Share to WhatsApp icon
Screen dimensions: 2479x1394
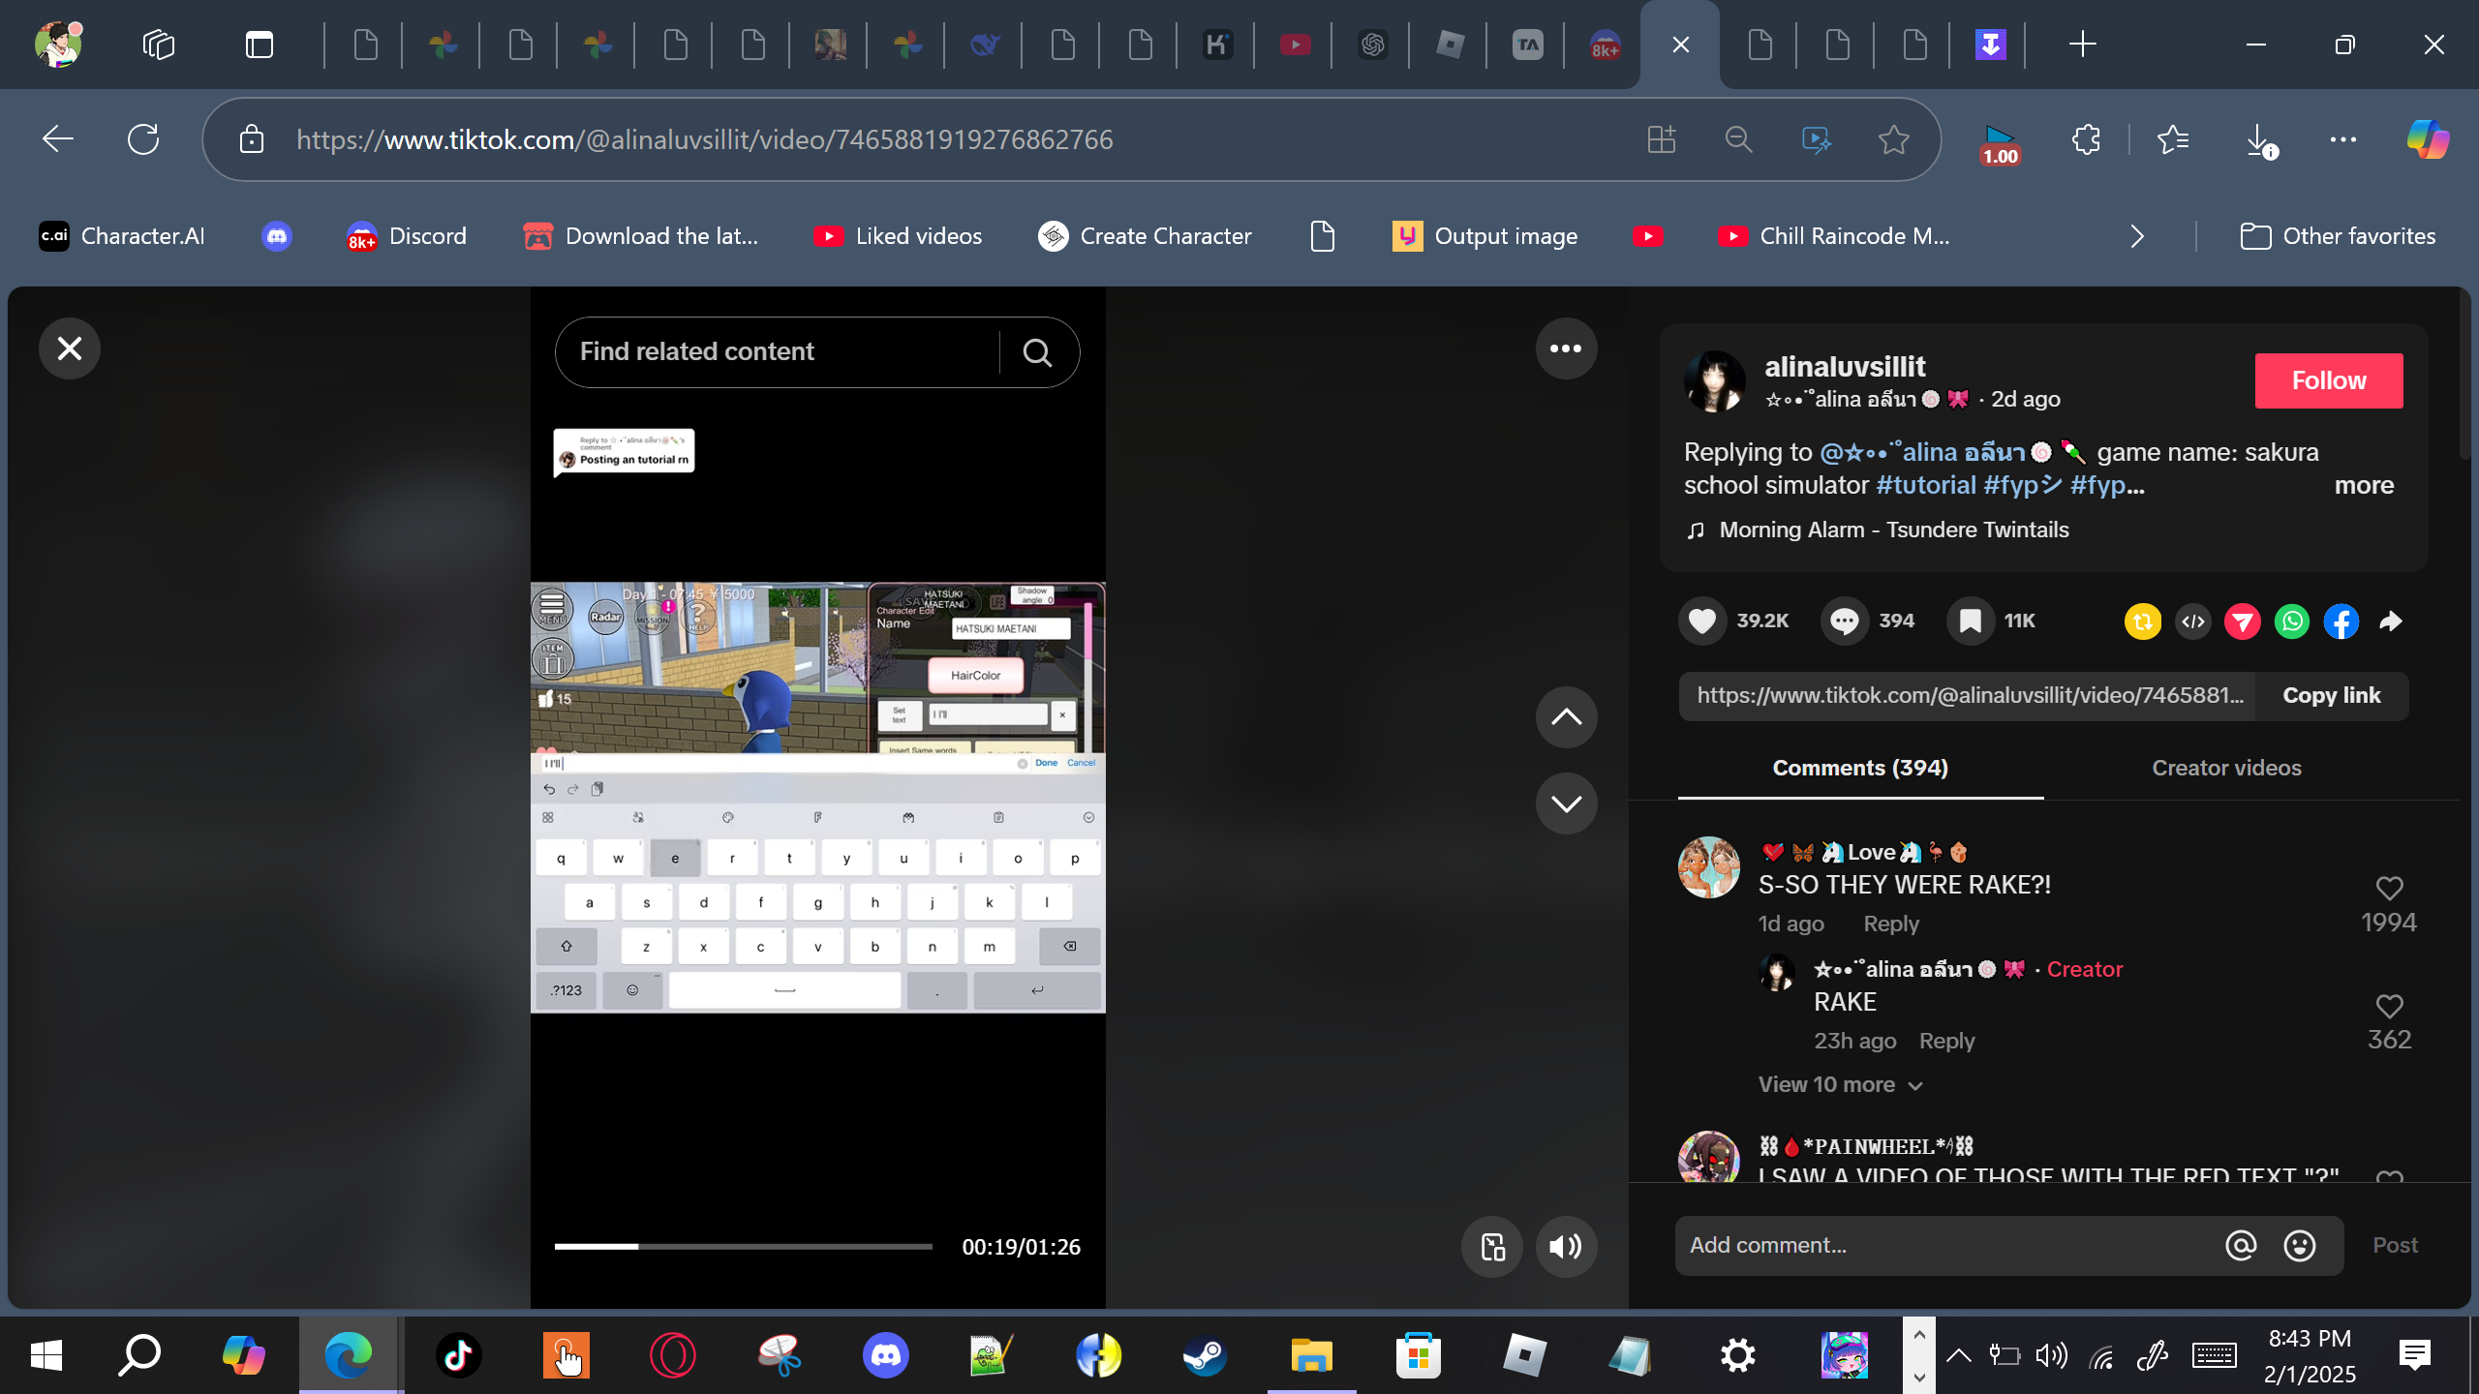click(x=2292, y=621)
